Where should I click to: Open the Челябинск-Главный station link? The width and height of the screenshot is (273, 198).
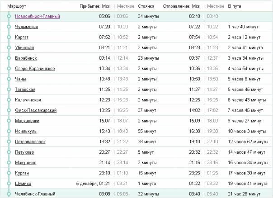click(x=35, y=194)
